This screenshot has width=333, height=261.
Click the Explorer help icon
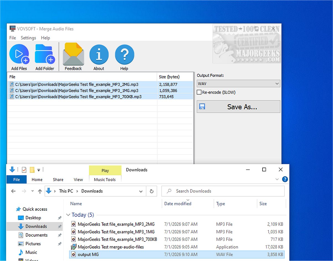click(285, 179)
